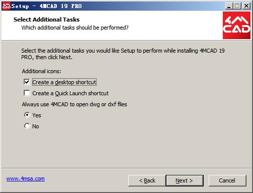
Task: Click the Setup - 4MCAD 19 PRO title text
Action: [47, 6]
